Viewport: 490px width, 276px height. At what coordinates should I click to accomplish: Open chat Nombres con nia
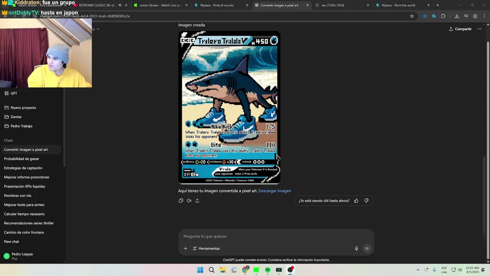coord(18,195)
